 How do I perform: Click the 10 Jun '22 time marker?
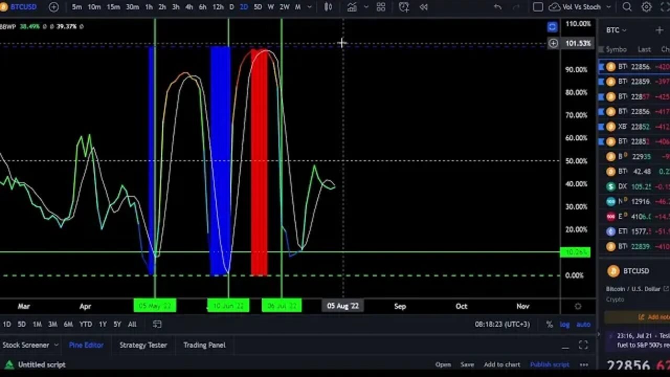(x=228, y=306)
